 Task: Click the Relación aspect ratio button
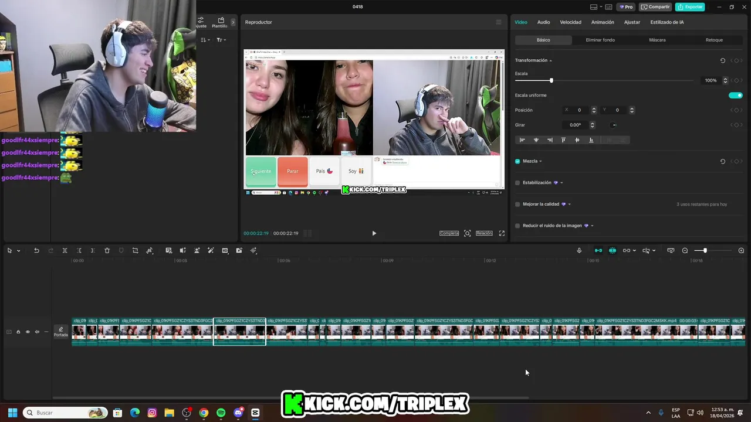484,233
